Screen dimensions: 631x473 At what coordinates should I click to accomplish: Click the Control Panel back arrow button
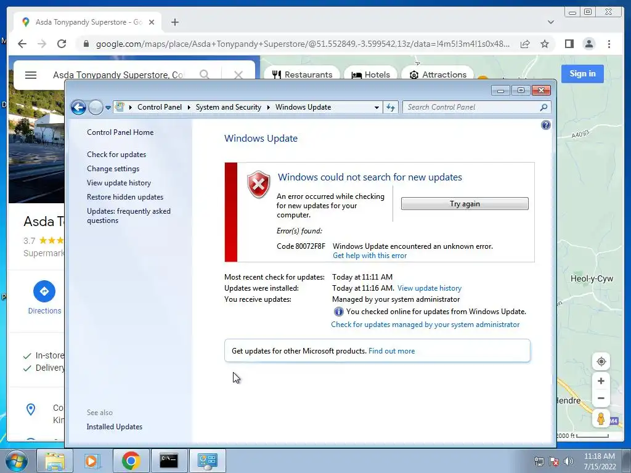pos(78,107)
